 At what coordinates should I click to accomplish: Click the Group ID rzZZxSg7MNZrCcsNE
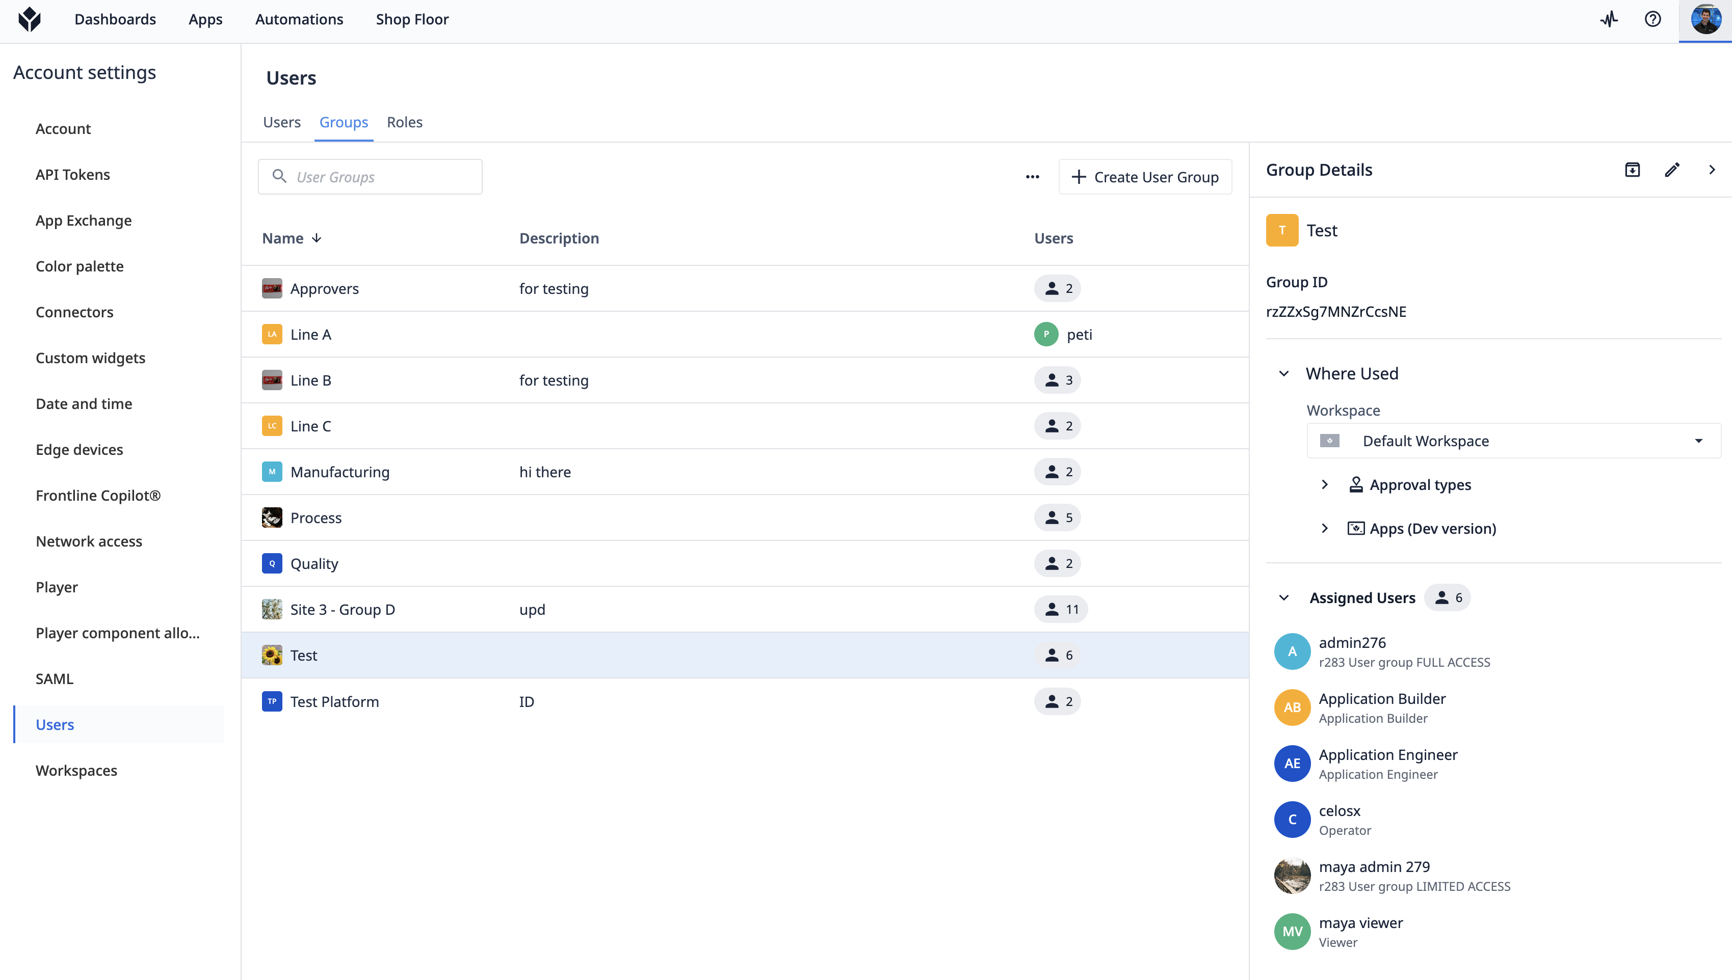click(1336, 312)
